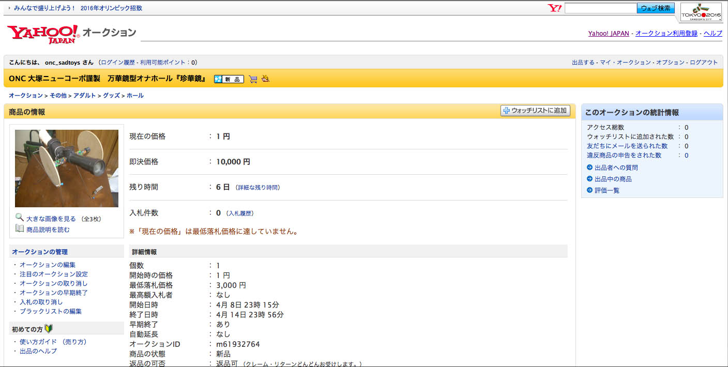Image resolution: width=728 pixels, height=367 pixels.
Task: Open マイ・オークション menu link
Action: point(625,63)
